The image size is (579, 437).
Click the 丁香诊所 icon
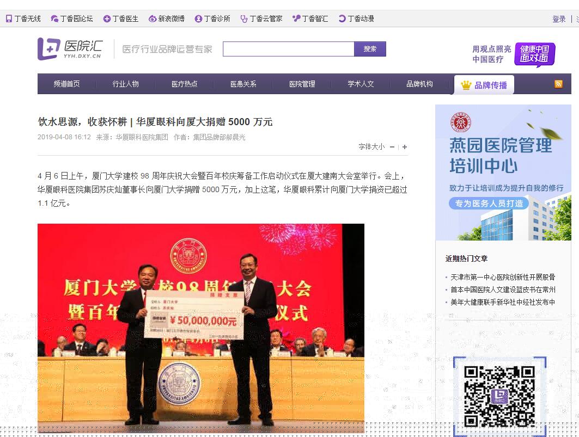(216, 18)
